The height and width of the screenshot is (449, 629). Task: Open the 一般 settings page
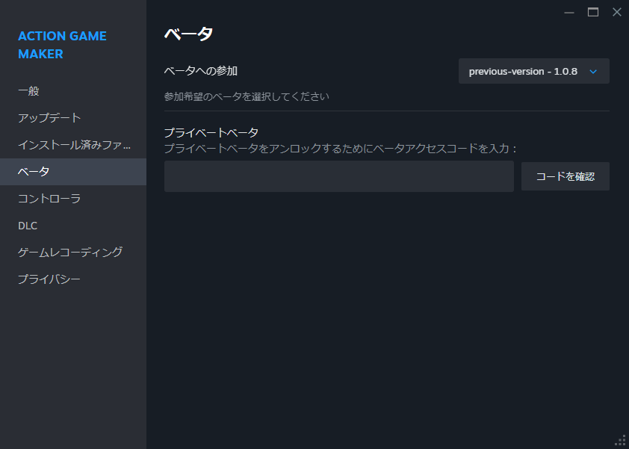pyautogui.click(x=73, y=91)
